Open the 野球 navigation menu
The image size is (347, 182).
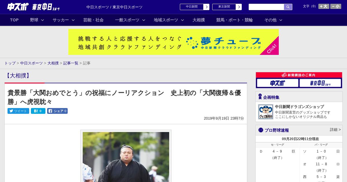pyautogui.click(x=34, y=20)
